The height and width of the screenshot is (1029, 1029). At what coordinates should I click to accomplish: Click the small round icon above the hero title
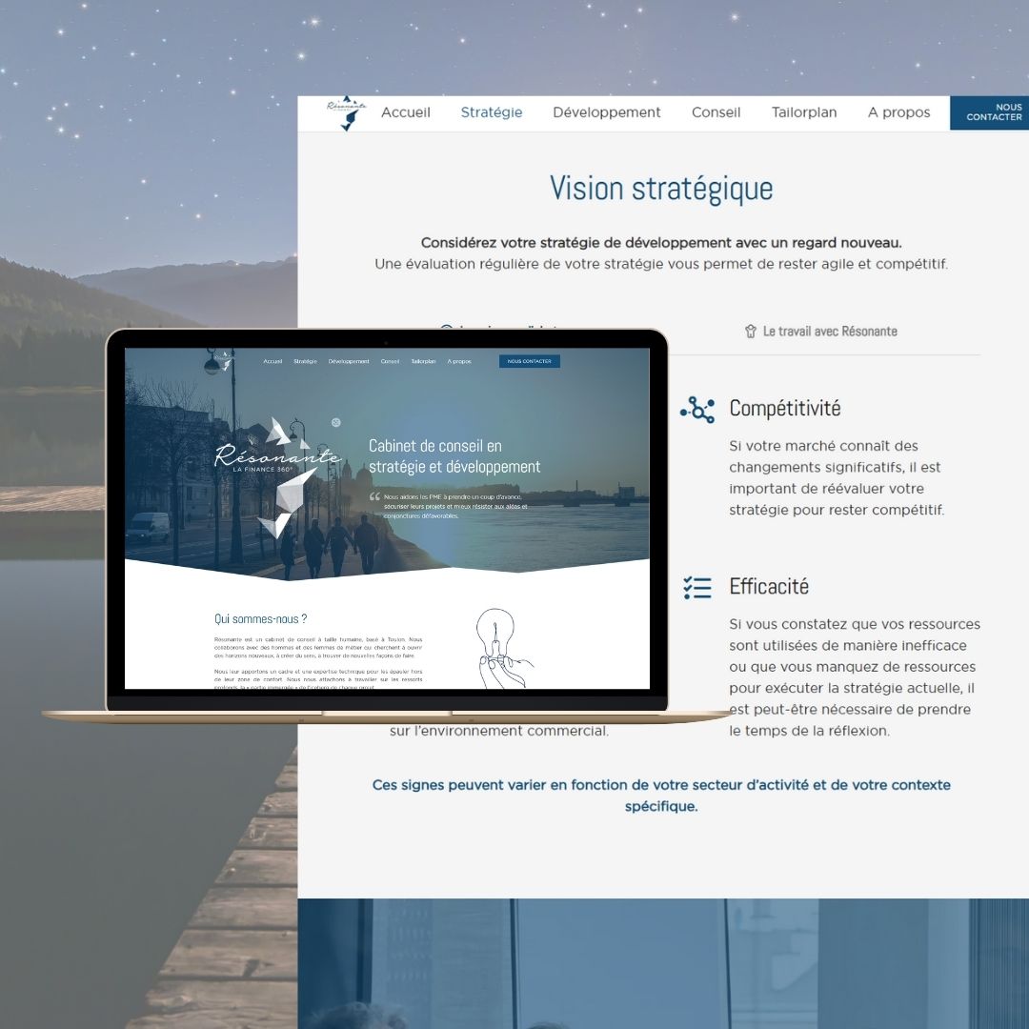point(335,422)
